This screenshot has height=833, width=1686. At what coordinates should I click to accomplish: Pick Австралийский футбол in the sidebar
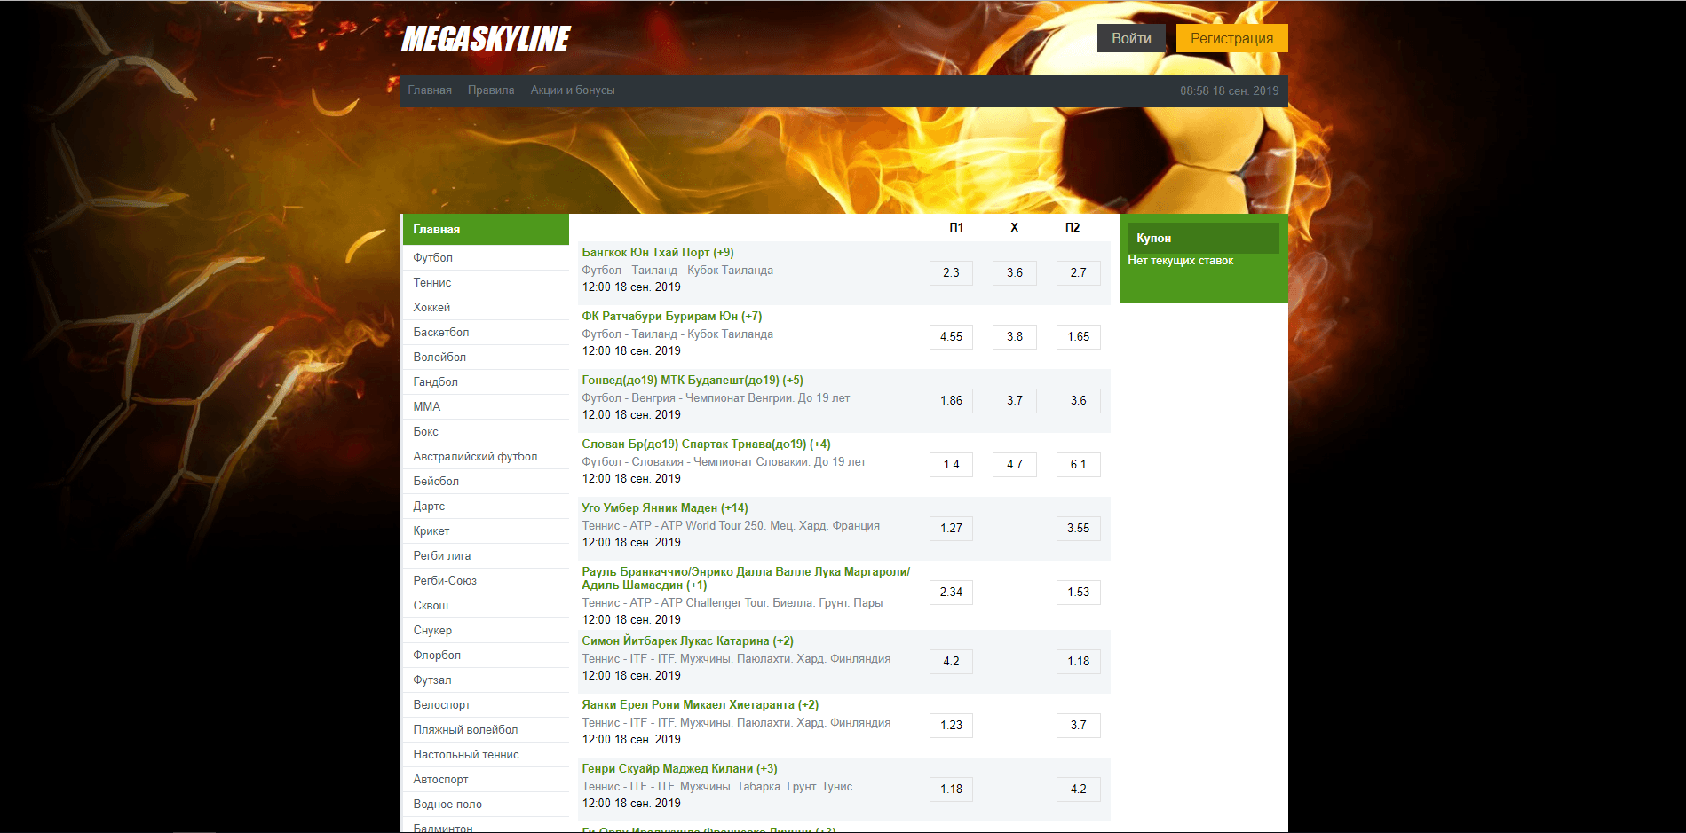click(475, 456)
